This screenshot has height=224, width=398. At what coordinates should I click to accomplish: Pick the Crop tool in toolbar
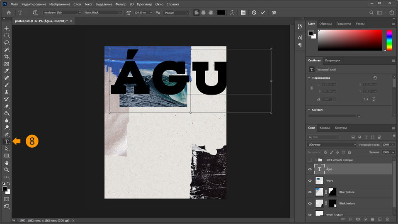click(7, 57)
